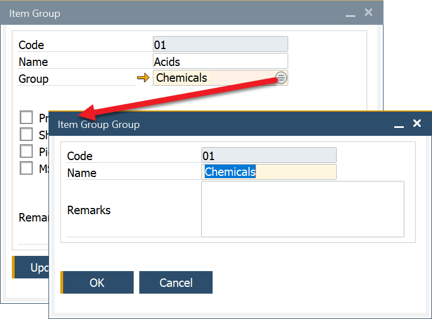Tick the fourth checkbox labeled 'MS'
This screenshot has width=432, height=319.
[27, 168]
